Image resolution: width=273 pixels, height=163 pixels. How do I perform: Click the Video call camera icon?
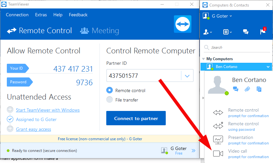(218, 154)
